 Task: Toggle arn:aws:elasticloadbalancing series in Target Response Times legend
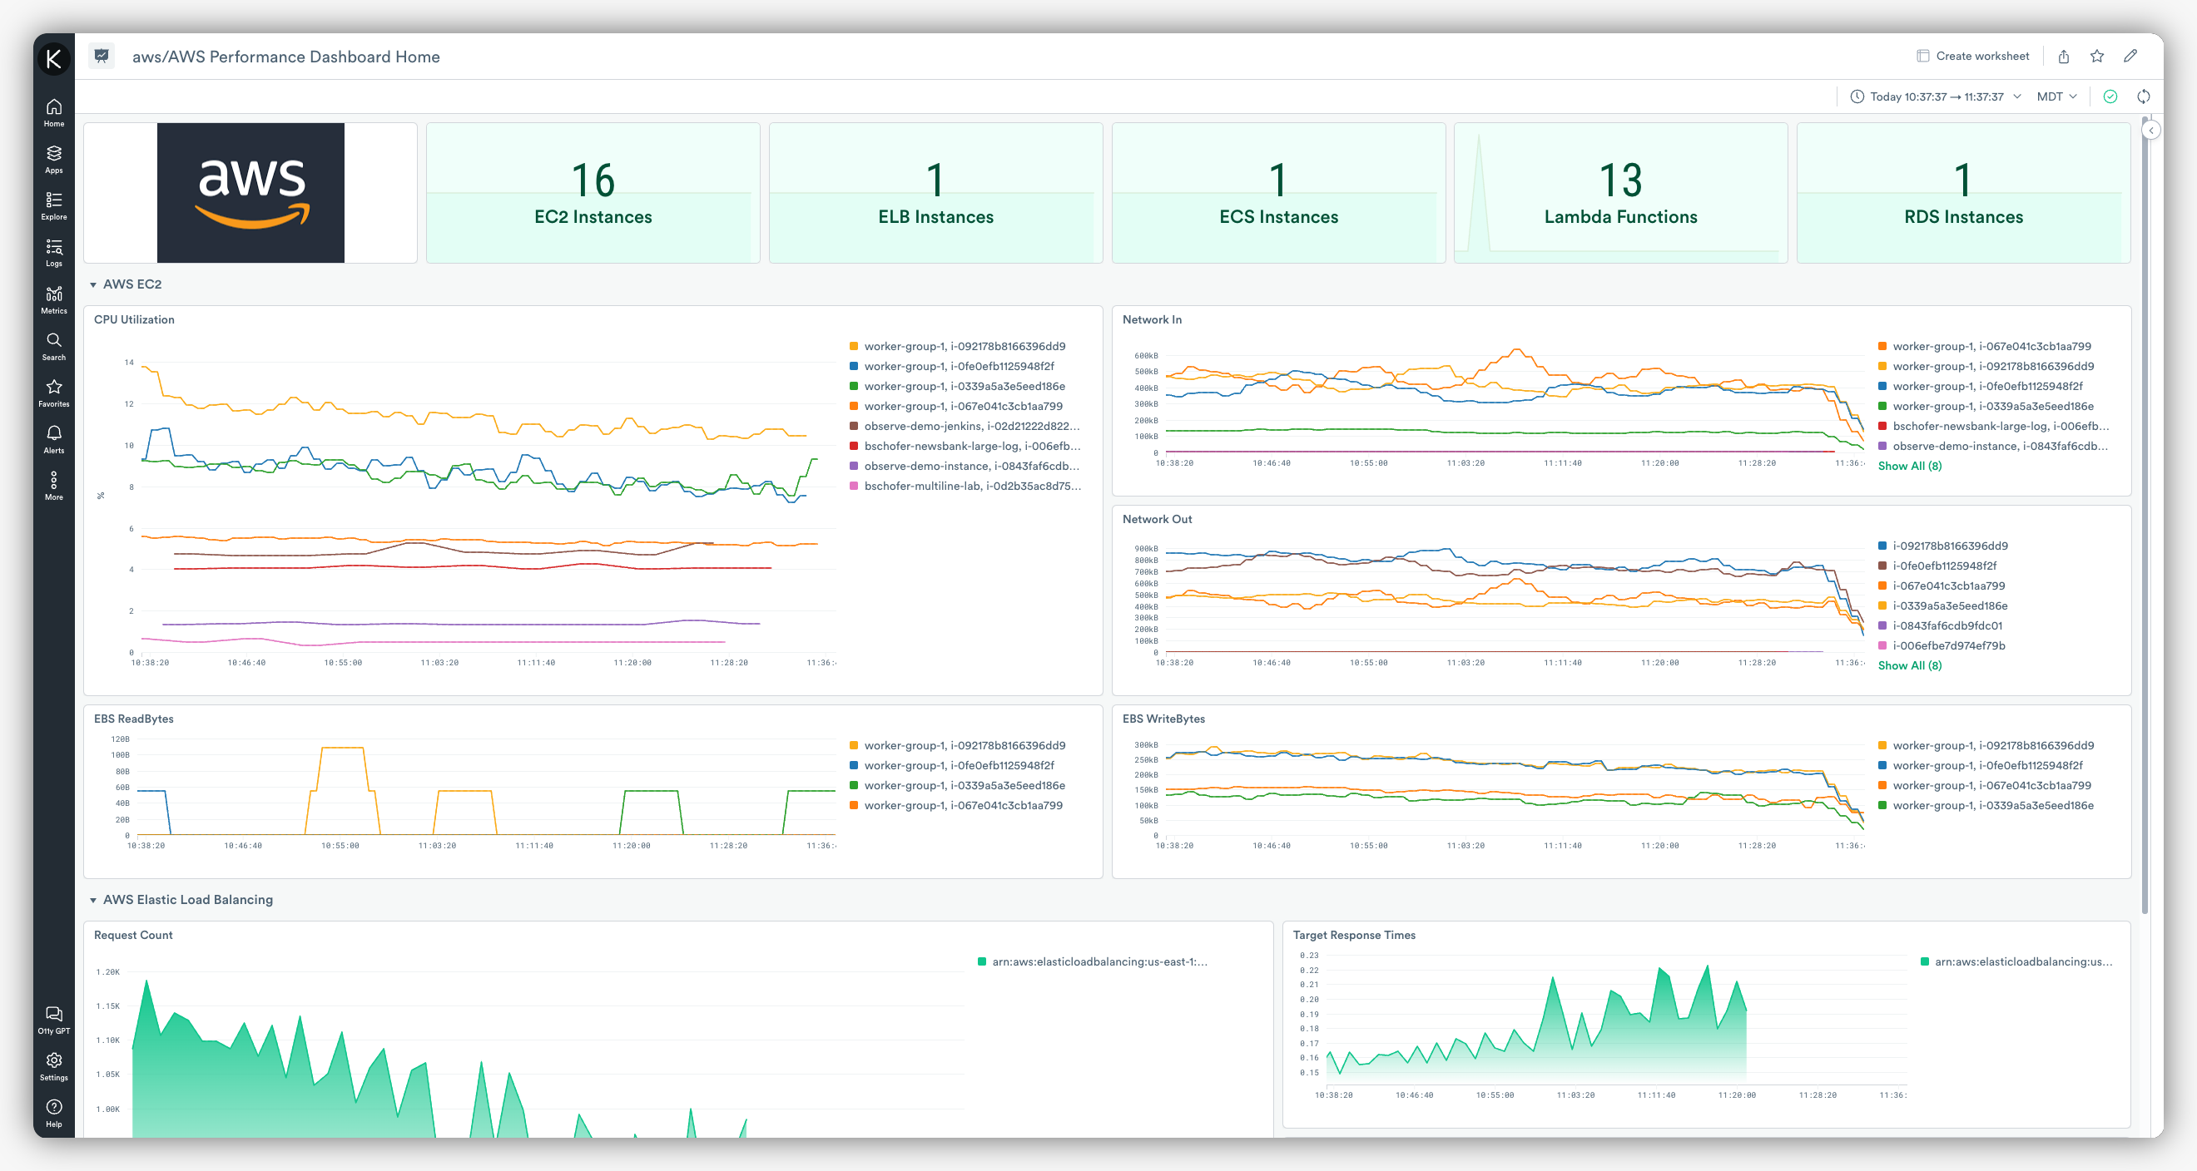point(2016,962)
